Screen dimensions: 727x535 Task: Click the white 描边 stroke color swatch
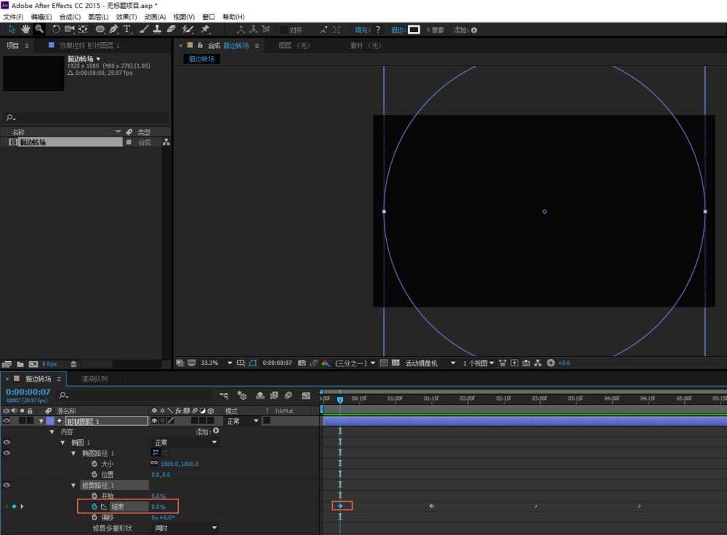(x=414, y=30)
